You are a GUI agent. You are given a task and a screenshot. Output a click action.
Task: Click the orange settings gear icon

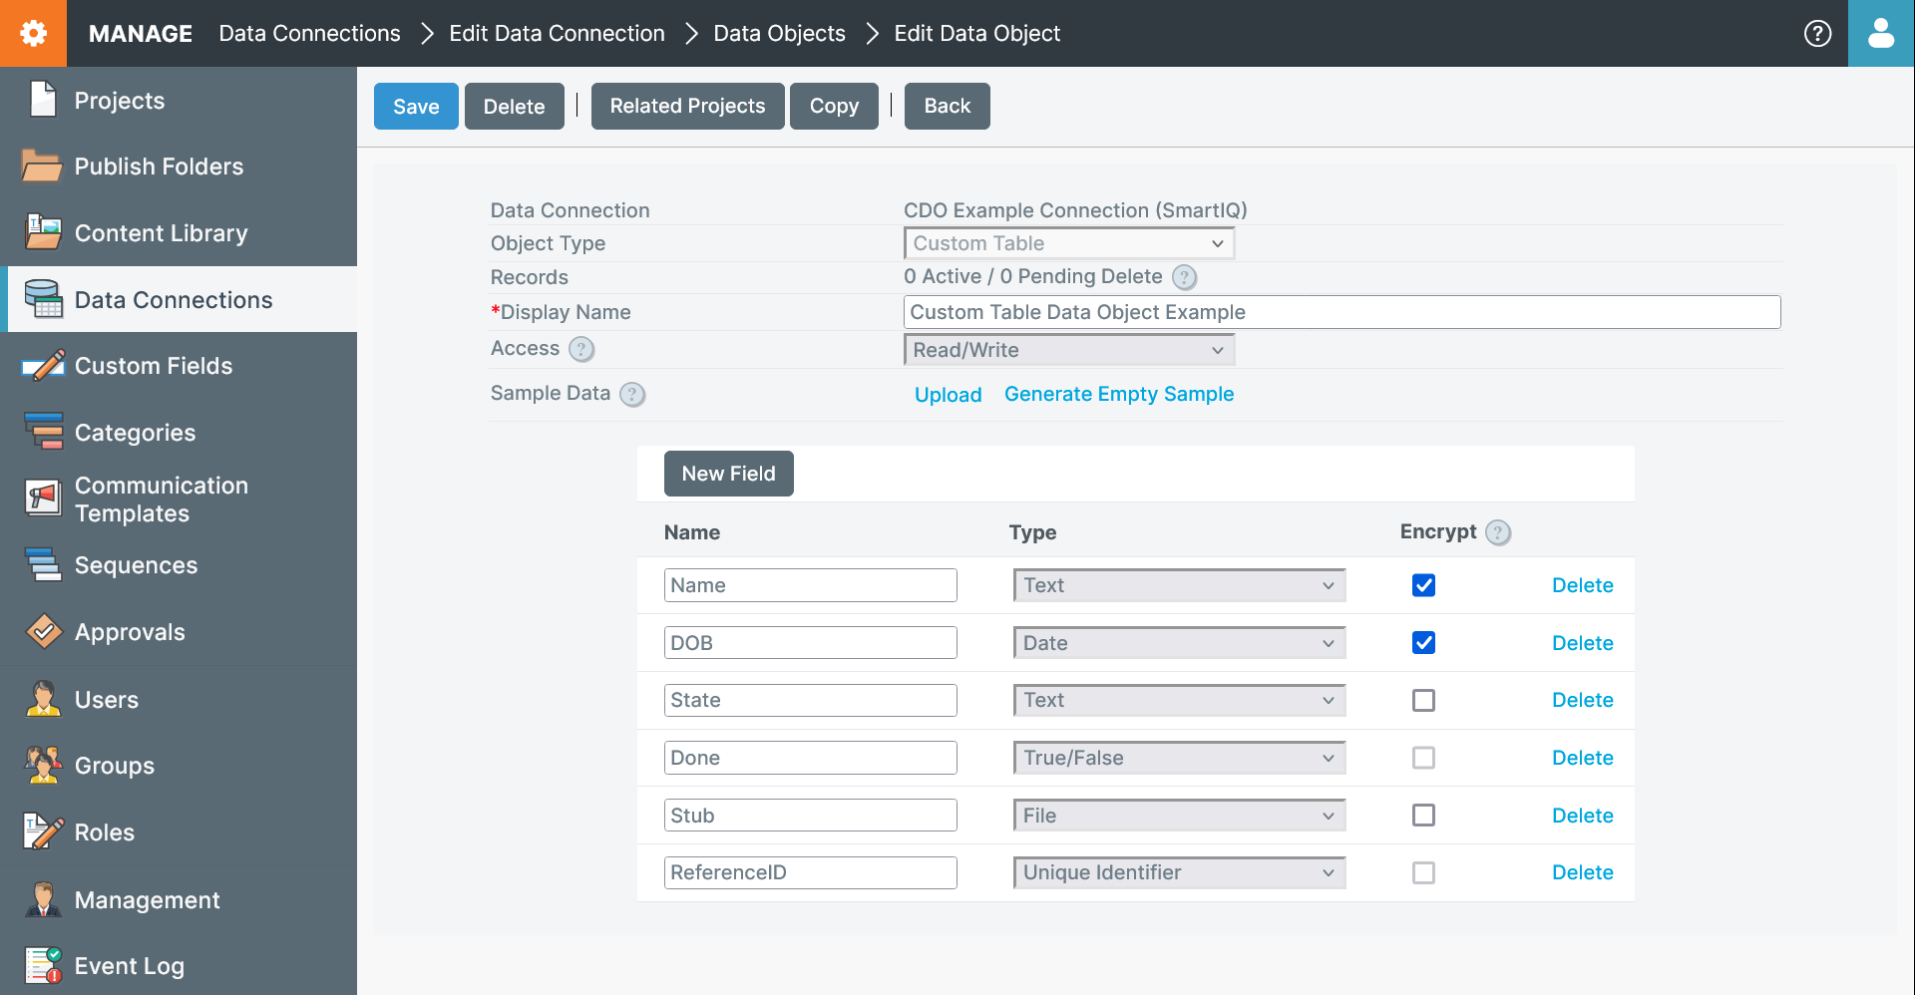33,33
